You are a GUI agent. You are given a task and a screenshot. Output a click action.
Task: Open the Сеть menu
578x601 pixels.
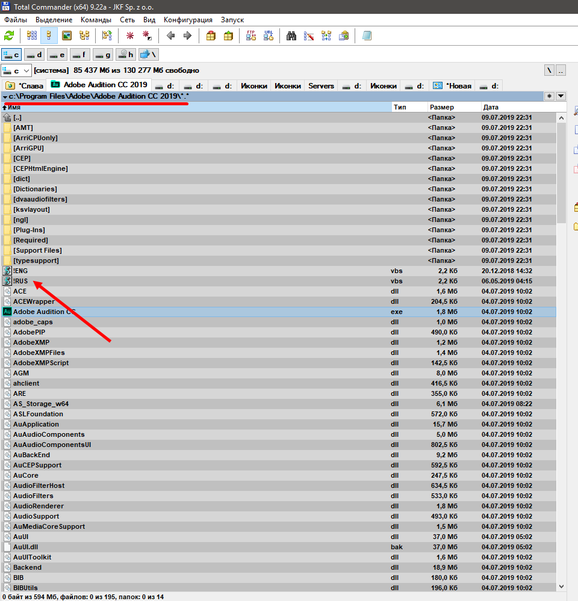tap(127, 20)
